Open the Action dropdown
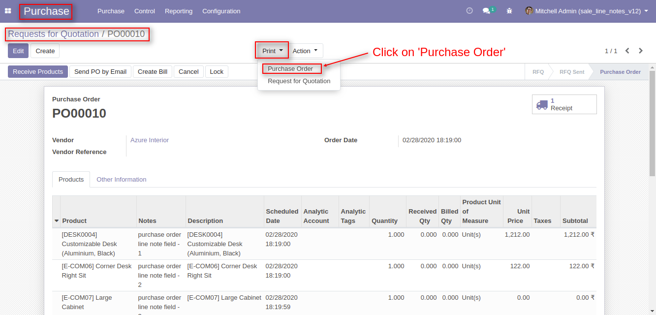The width and height of the screenshot is (656, 315). [305, 50]
